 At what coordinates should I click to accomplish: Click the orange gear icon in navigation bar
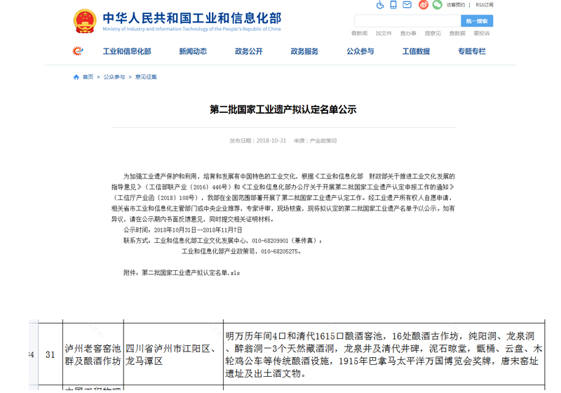(x=78, y=51)
